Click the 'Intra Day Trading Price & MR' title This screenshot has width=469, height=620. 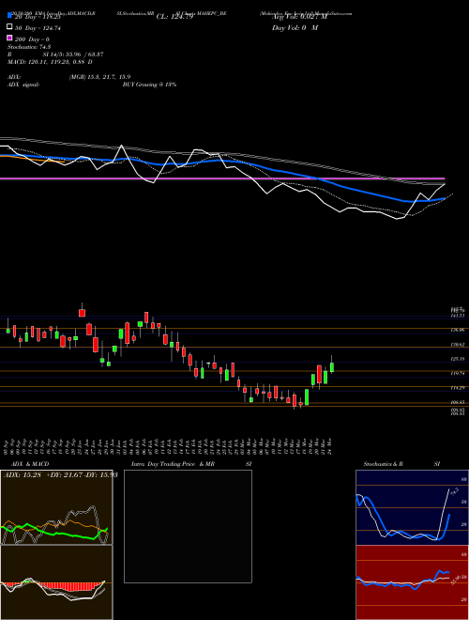(173, 464)
